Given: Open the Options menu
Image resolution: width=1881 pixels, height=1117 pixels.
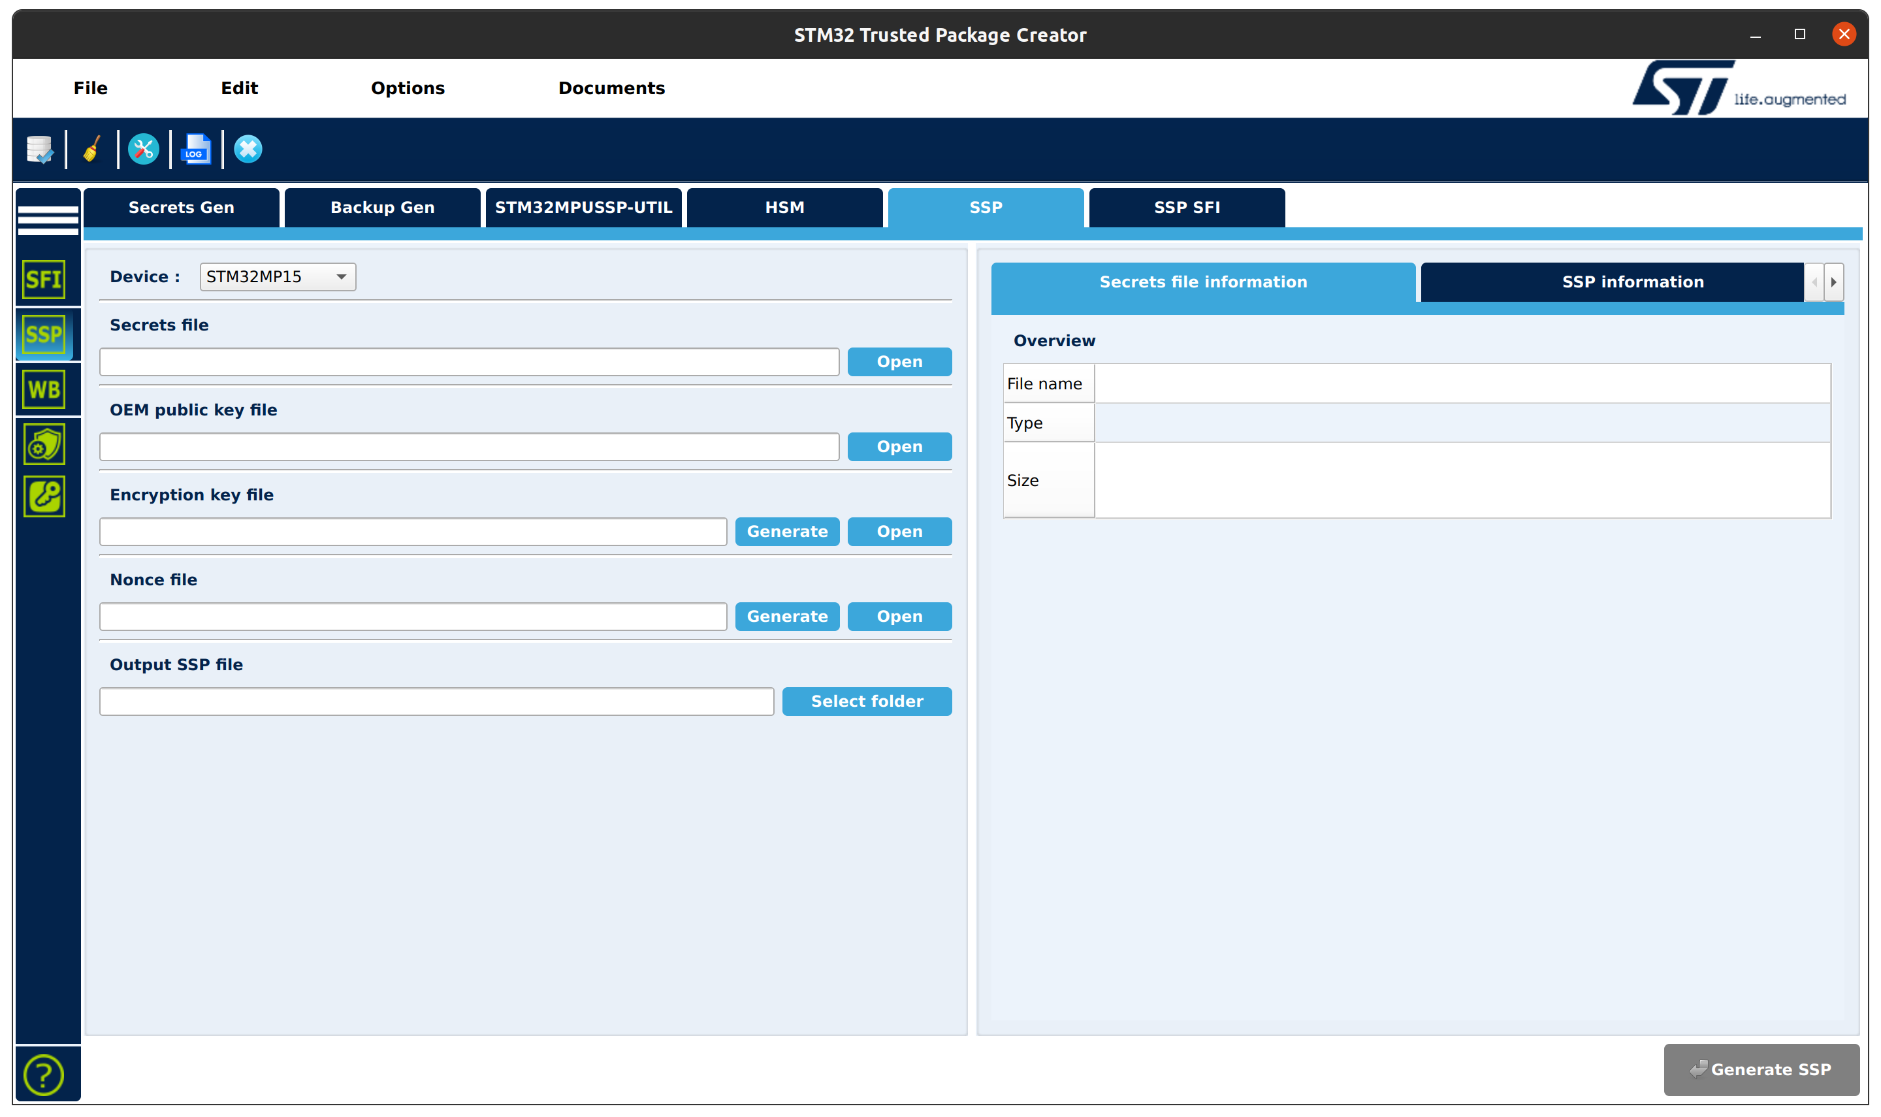Looking at the screenshot, I should 408,88.
